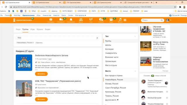Open the Messages envelope icon
The height and width of the screenshot is (105, 187).
[51, 20]
